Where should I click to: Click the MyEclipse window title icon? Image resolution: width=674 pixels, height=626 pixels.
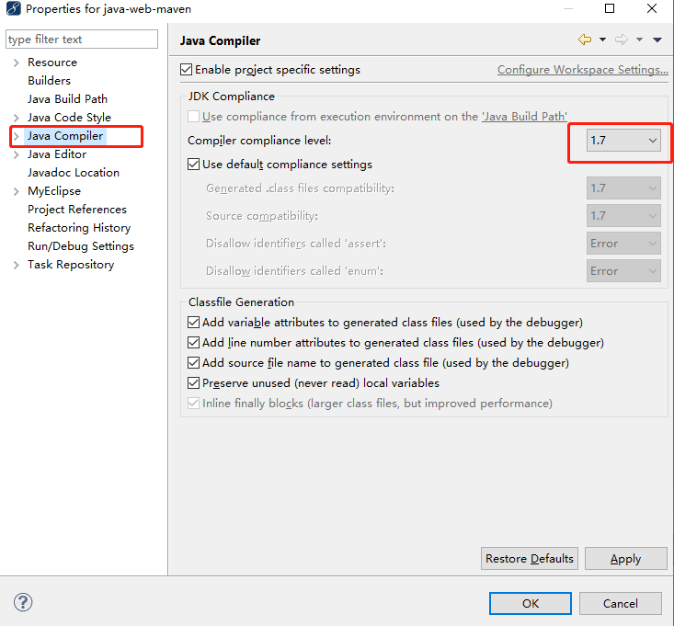click(x=13, y=8)
